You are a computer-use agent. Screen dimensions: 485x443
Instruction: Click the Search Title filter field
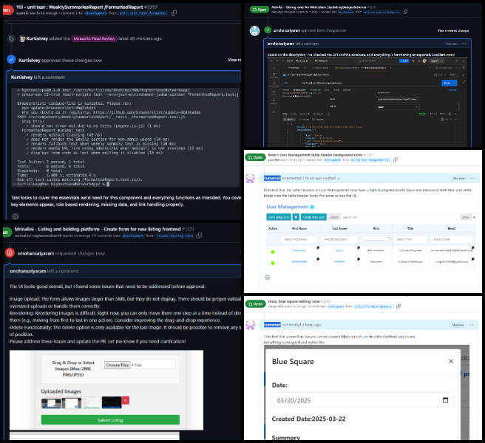point(410,239)
